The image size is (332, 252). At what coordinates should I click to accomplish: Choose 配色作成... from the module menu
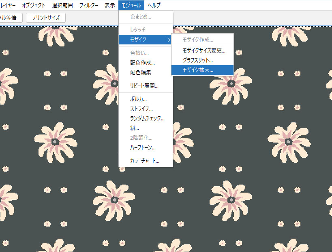(142, 63)
